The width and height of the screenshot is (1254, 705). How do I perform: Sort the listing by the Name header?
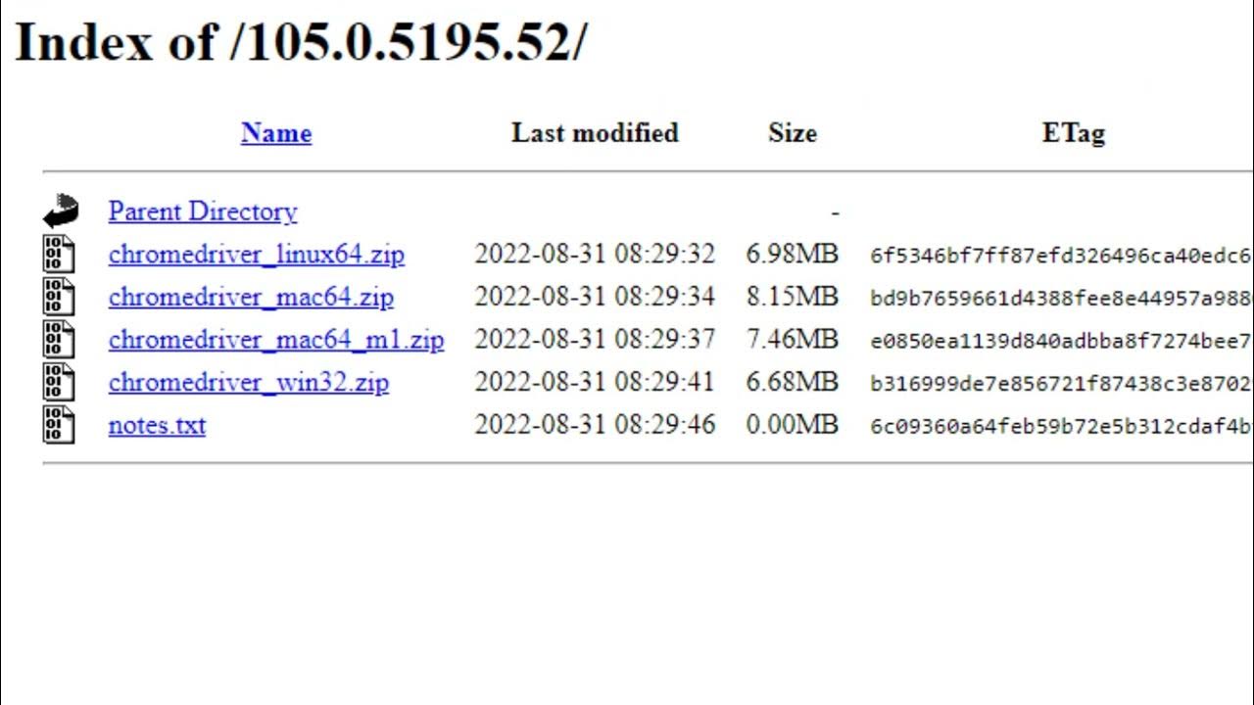pos(276,133)
